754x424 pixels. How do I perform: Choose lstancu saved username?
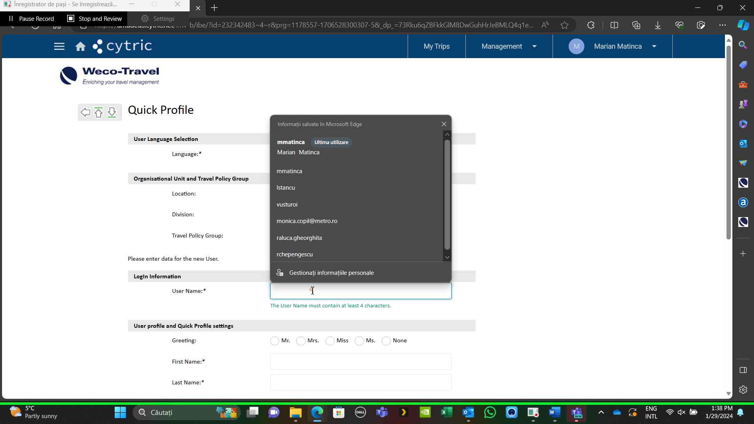pyautogui.click(x=357, y=188)
